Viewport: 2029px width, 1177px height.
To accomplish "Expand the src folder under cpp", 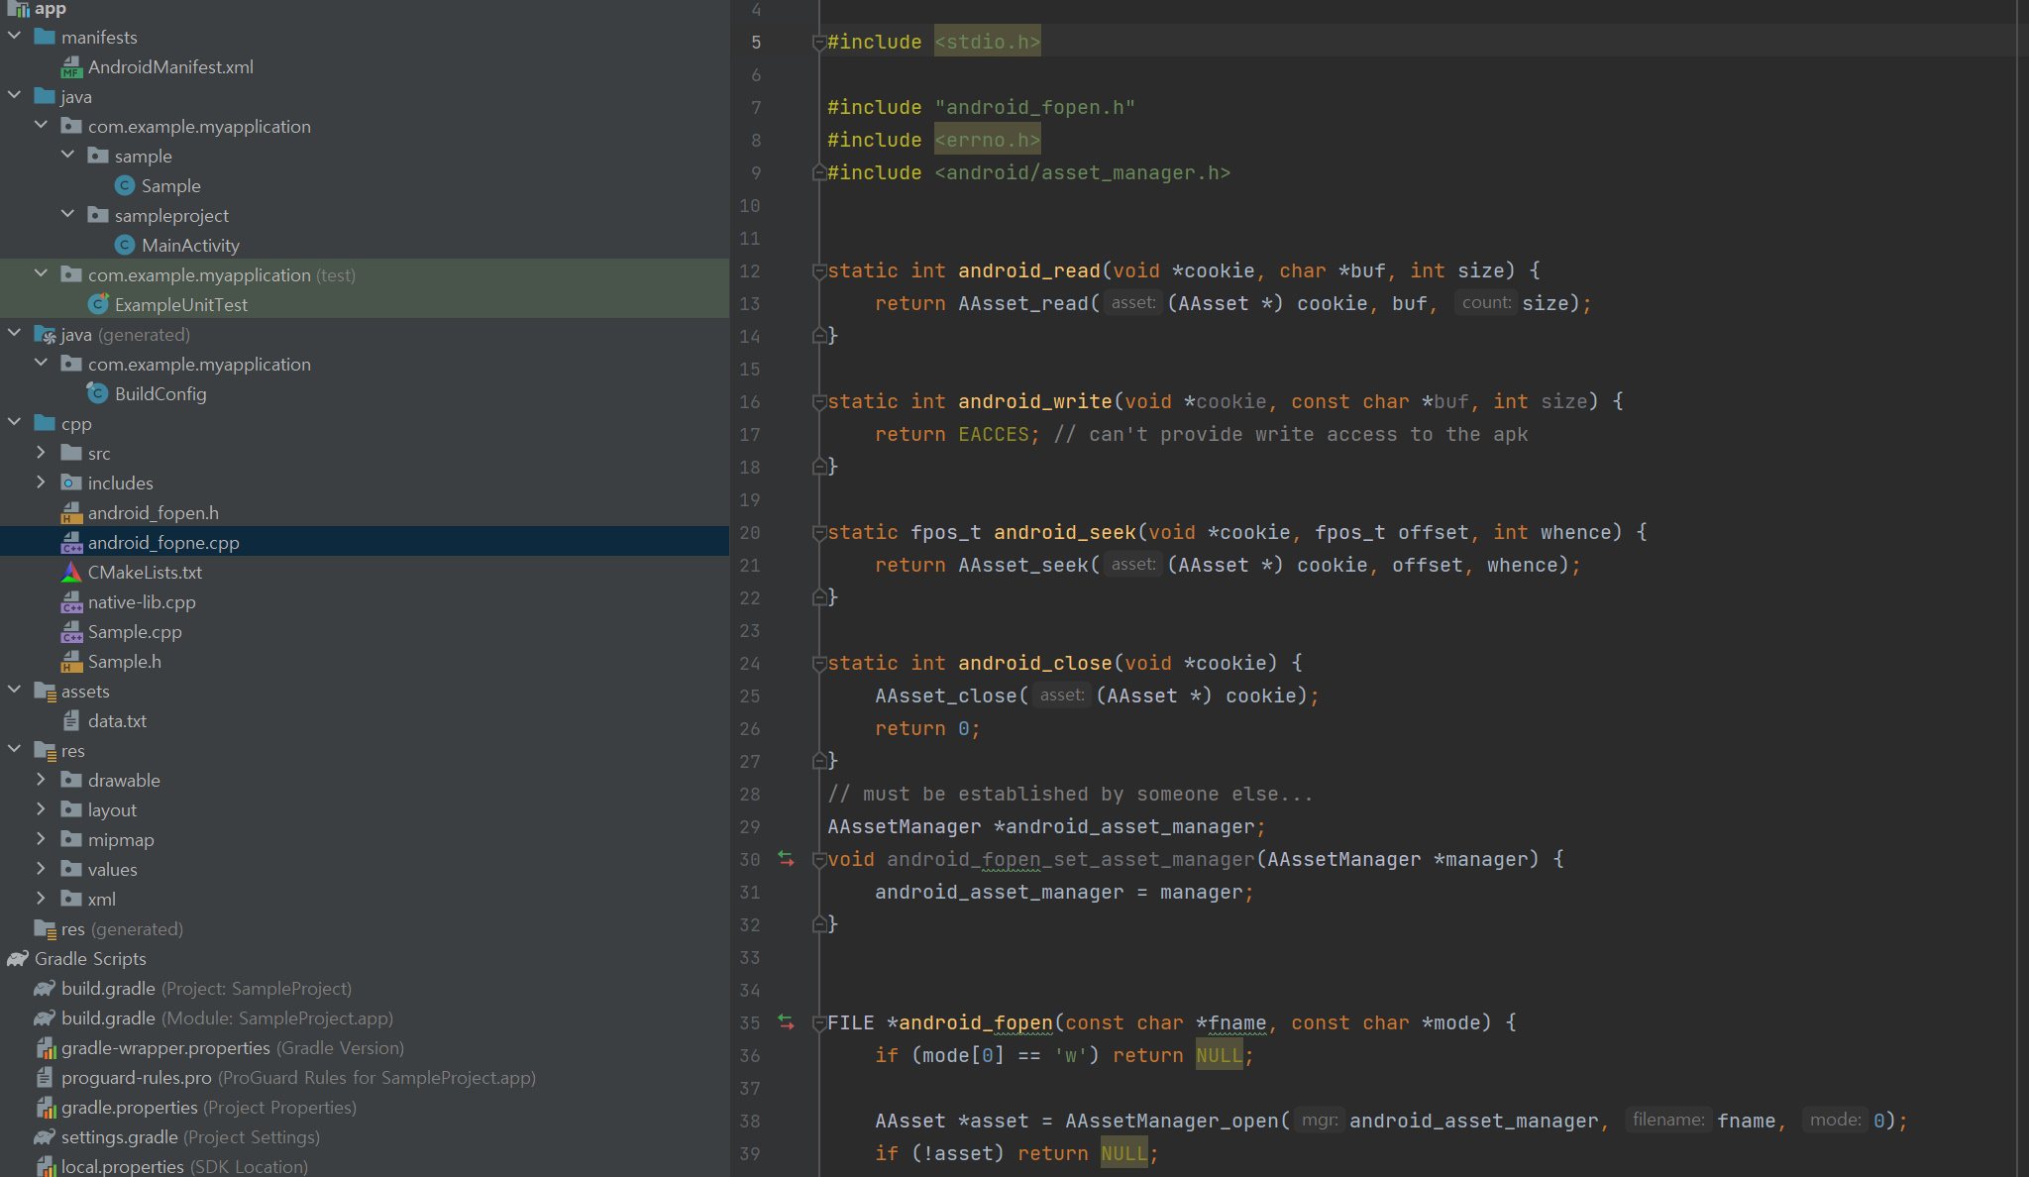I will point(41,453).
